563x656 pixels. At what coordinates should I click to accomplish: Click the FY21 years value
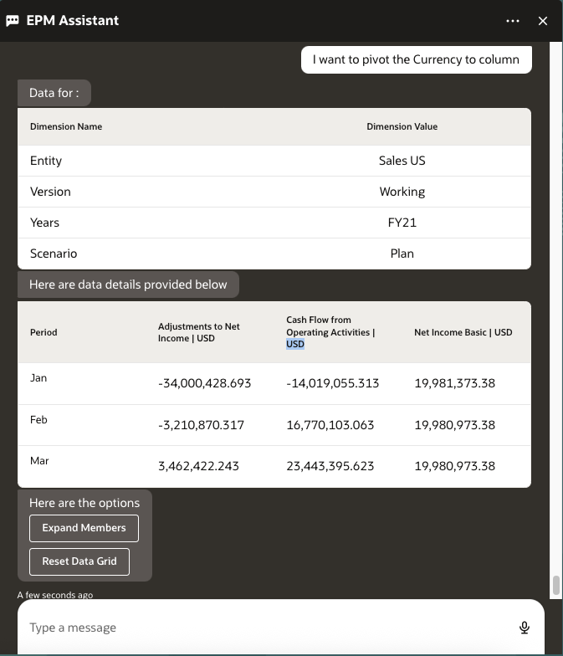point(402,223)
